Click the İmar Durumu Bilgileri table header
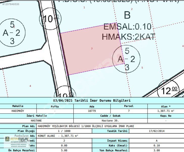Screen dimensions: 184x152 92,101
